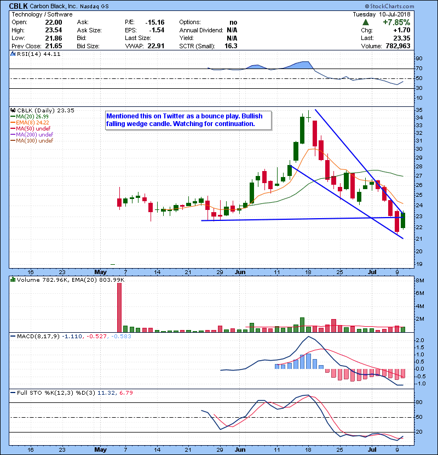Screen dimensions: 438x455
Task: Click the SCTR (Small) value 16.3
Action: (x=230, y=46)
